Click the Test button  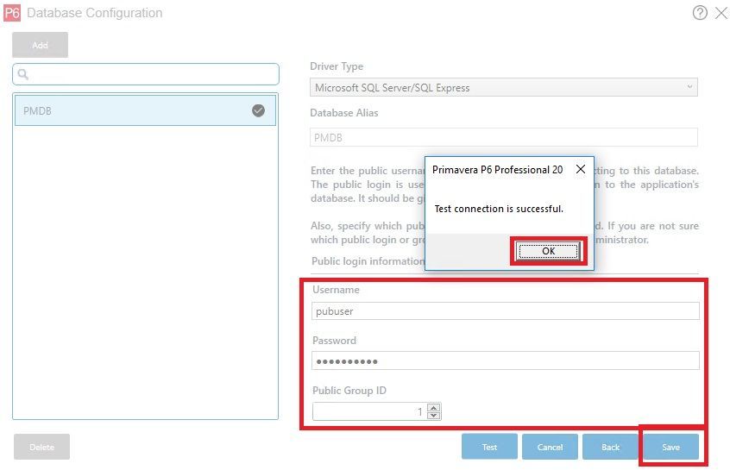point(489,447)
